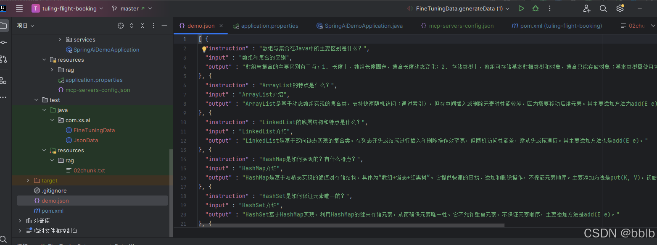
Task: Click the yellow lightbulb quick-fix icon
Action: coord(204,49)
